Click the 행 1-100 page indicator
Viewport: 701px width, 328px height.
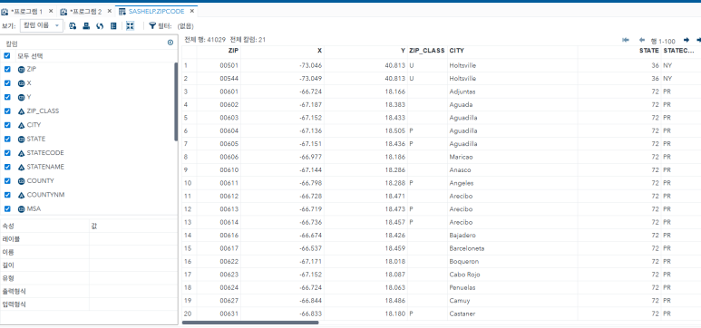coord(663,41)
